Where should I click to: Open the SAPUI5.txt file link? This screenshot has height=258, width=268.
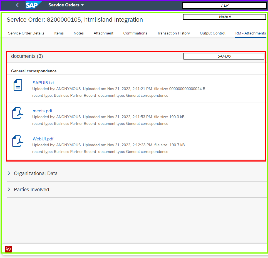point(43,83)
